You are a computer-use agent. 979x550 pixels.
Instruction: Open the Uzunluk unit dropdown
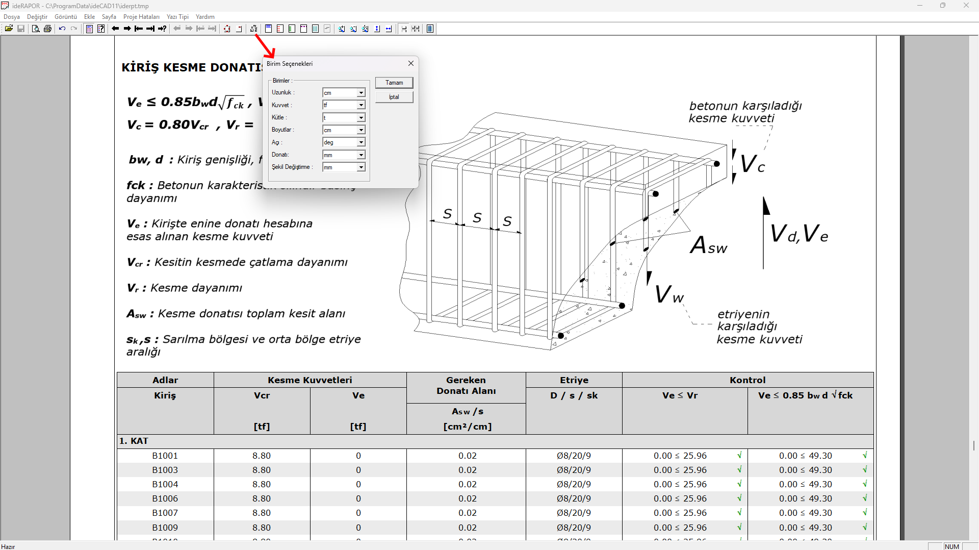360,93
